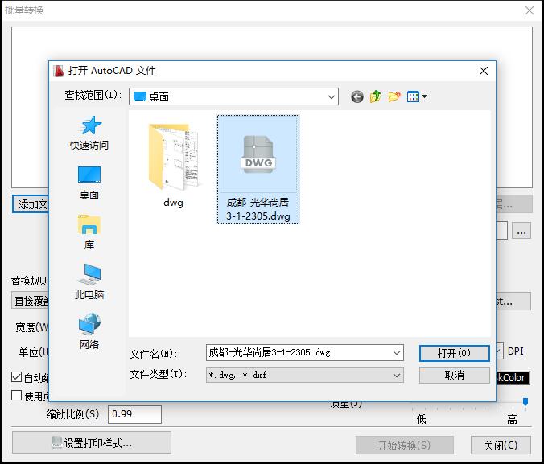Image resolution: width=544 pixels, height=464 pixels.
Task: Select file 成都-光华尚居3-1-2305.dwg
Action: [x=258, y=169]
